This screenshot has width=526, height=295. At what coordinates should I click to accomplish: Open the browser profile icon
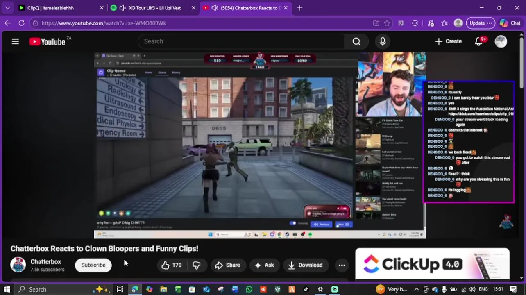coord(458,23)
